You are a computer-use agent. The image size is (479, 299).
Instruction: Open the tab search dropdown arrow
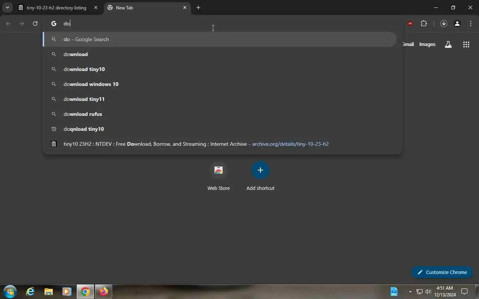pyautogui.click(x=7, y=7)
